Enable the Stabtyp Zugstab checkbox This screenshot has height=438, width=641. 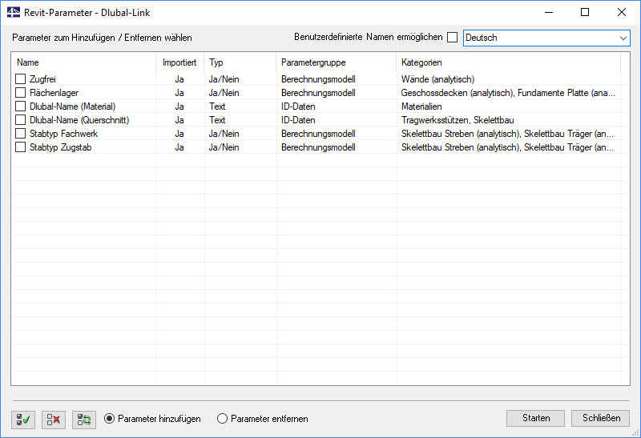[x=21, y=147]
